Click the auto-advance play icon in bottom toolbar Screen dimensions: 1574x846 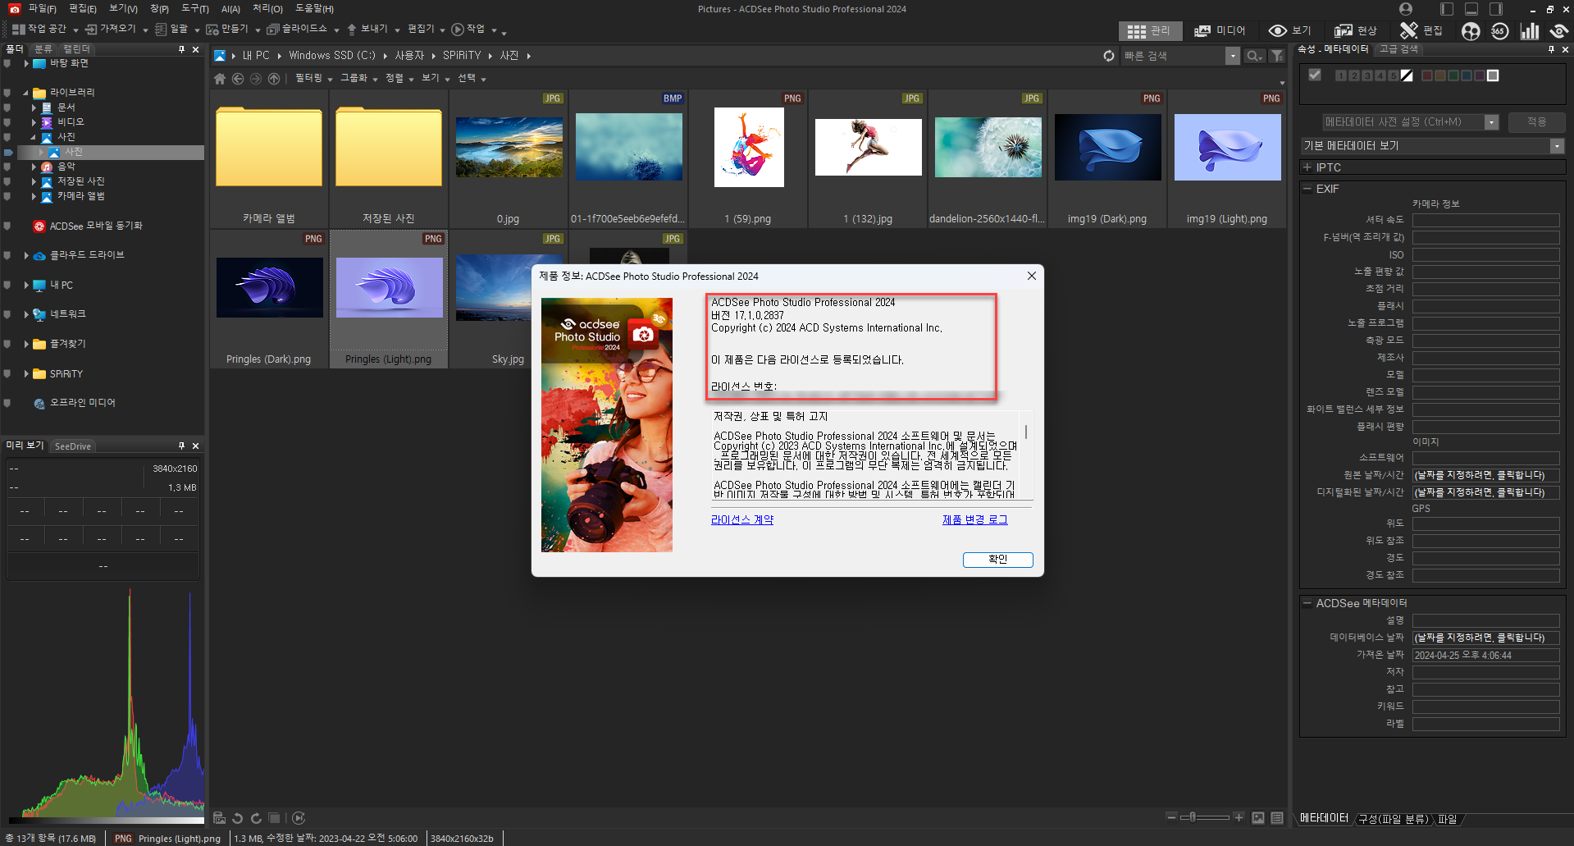(x=299, y=818)
